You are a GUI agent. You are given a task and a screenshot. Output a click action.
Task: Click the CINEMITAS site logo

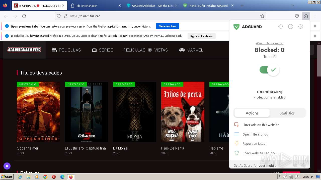click(24, 50)
